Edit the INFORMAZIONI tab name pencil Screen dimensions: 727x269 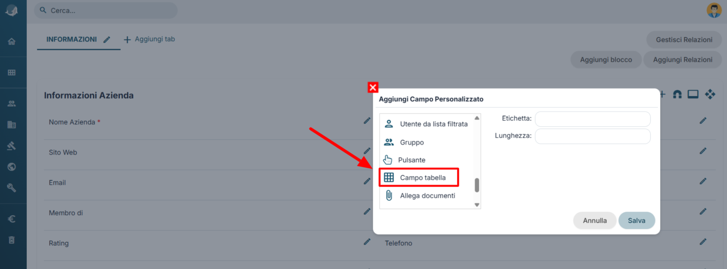coord(106,39)
